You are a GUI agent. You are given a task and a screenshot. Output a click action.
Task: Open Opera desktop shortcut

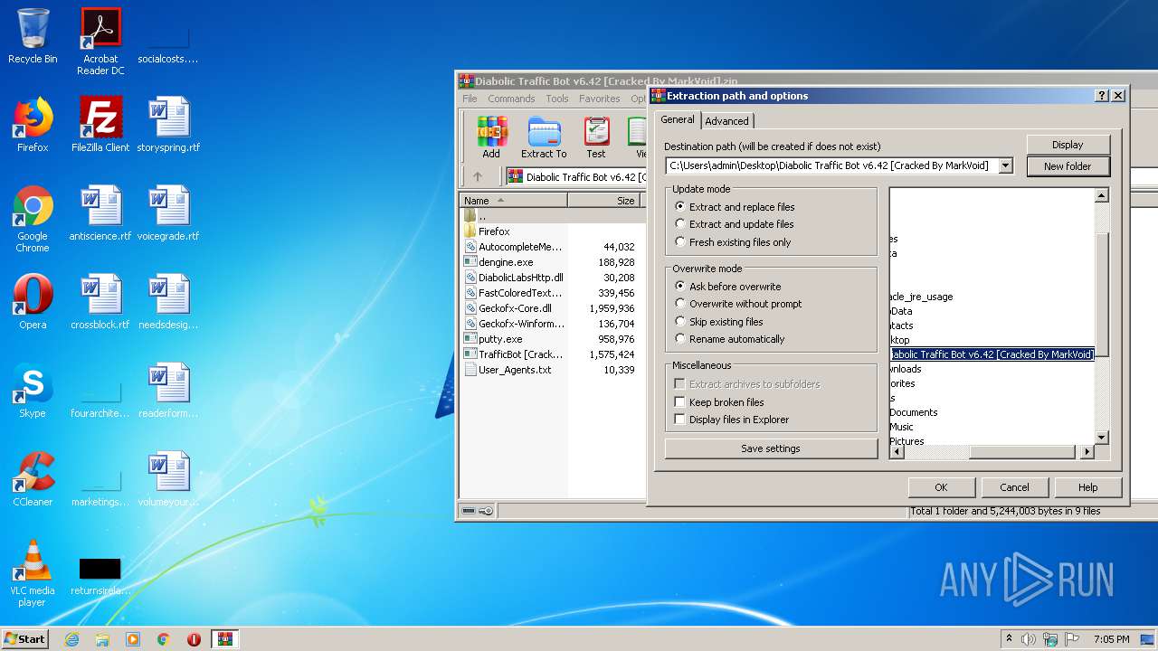[x=33, y=302]
